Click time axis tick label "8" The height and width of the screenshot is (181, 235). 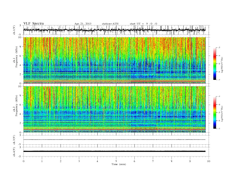coord(172,161)
